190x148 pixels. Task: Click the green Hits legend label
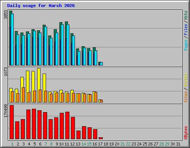[x=186, y=15]
